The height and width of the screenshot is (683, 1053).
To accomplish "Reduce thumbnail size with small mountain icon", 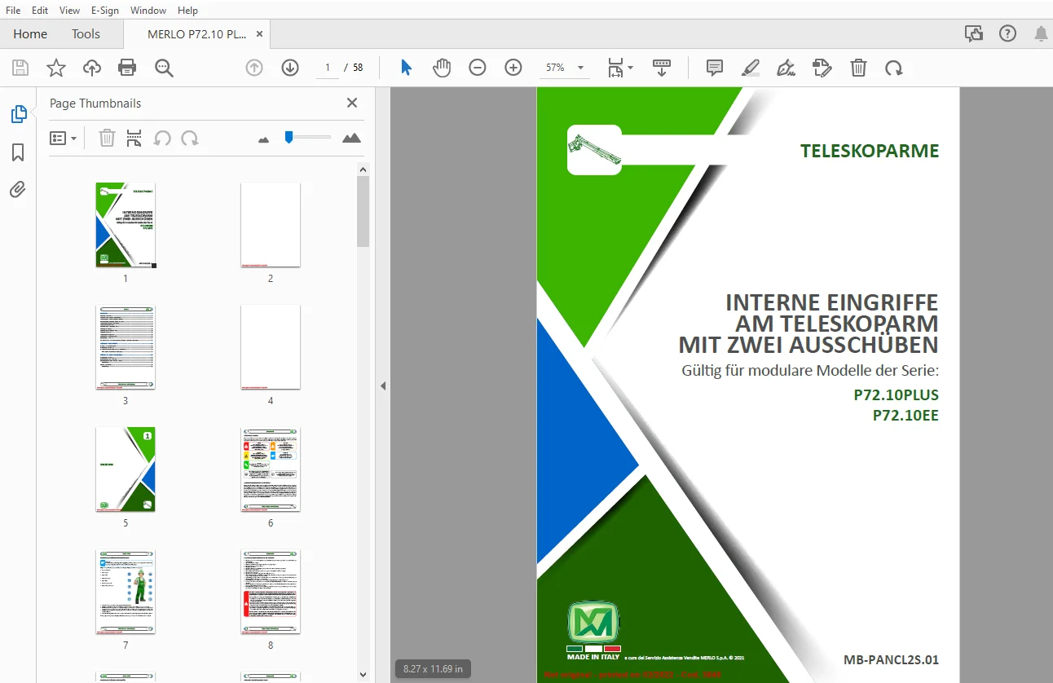I will pyautogui.click(x=263, y=139).
